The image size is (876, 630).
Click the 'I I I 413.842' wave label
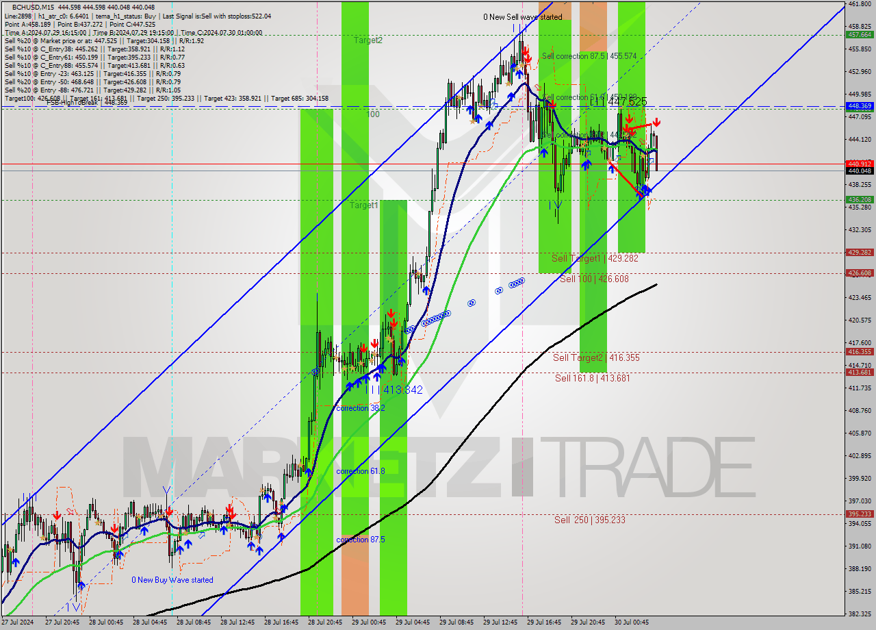[394, 390]
